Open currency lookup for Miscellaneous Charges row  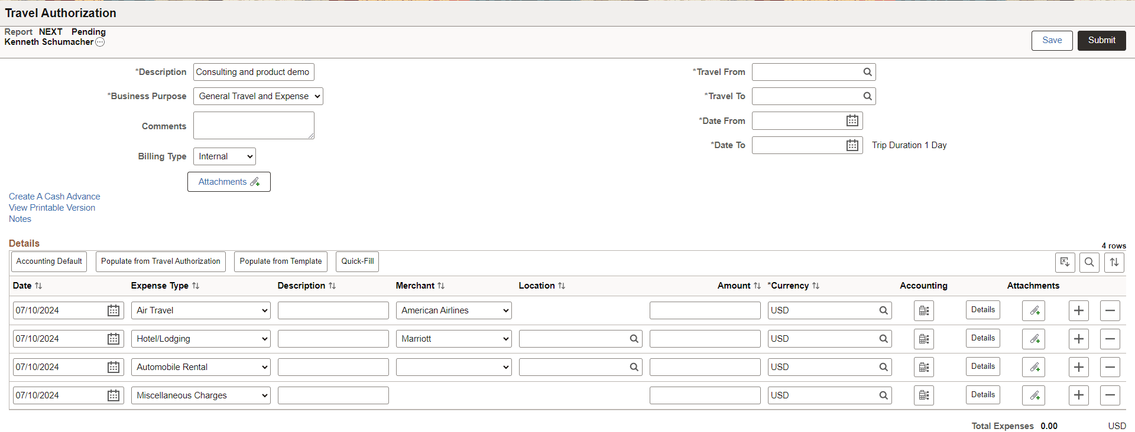[x=883, y=395]
